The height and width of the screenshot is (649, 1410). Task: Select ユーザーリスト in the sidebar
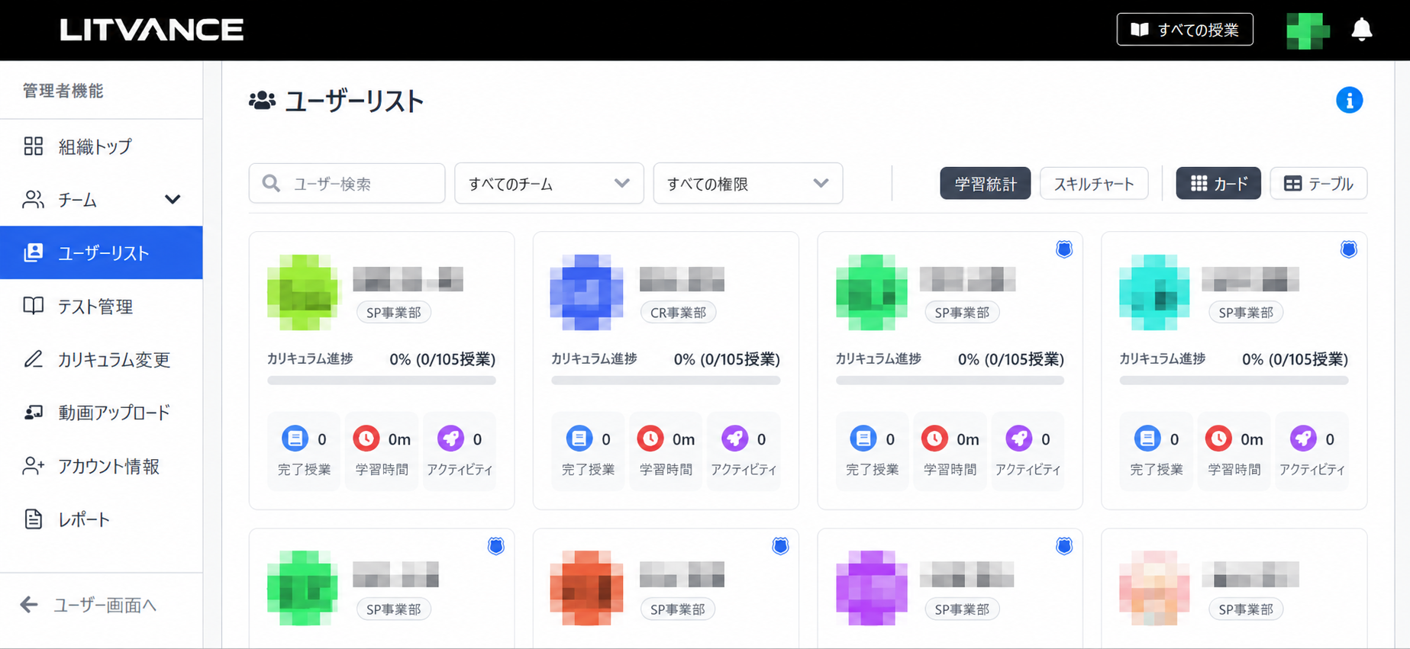(101, 252)
